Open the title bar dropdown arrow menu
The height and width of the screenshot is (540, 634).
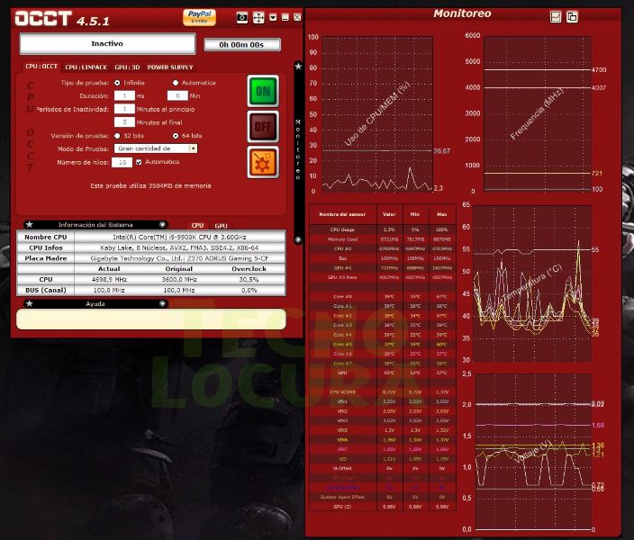click(273, 17)
